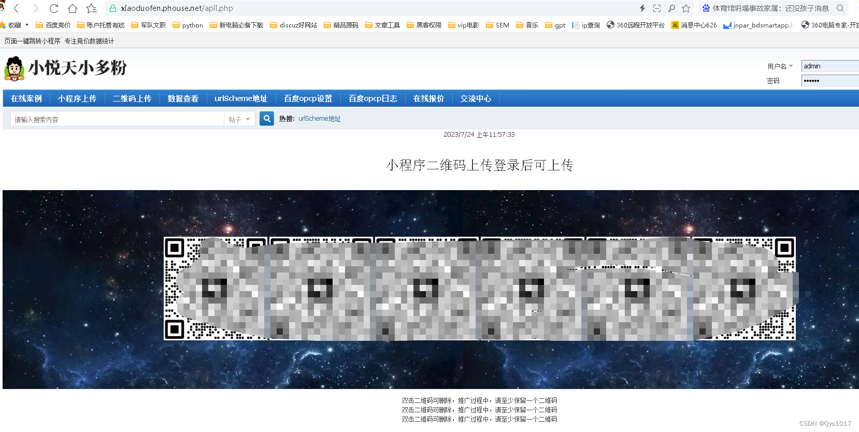Click the timestamp 2023/7/24 上午11:57:33
This screenshot has width=859, height=432.
[x=479, y=134]
